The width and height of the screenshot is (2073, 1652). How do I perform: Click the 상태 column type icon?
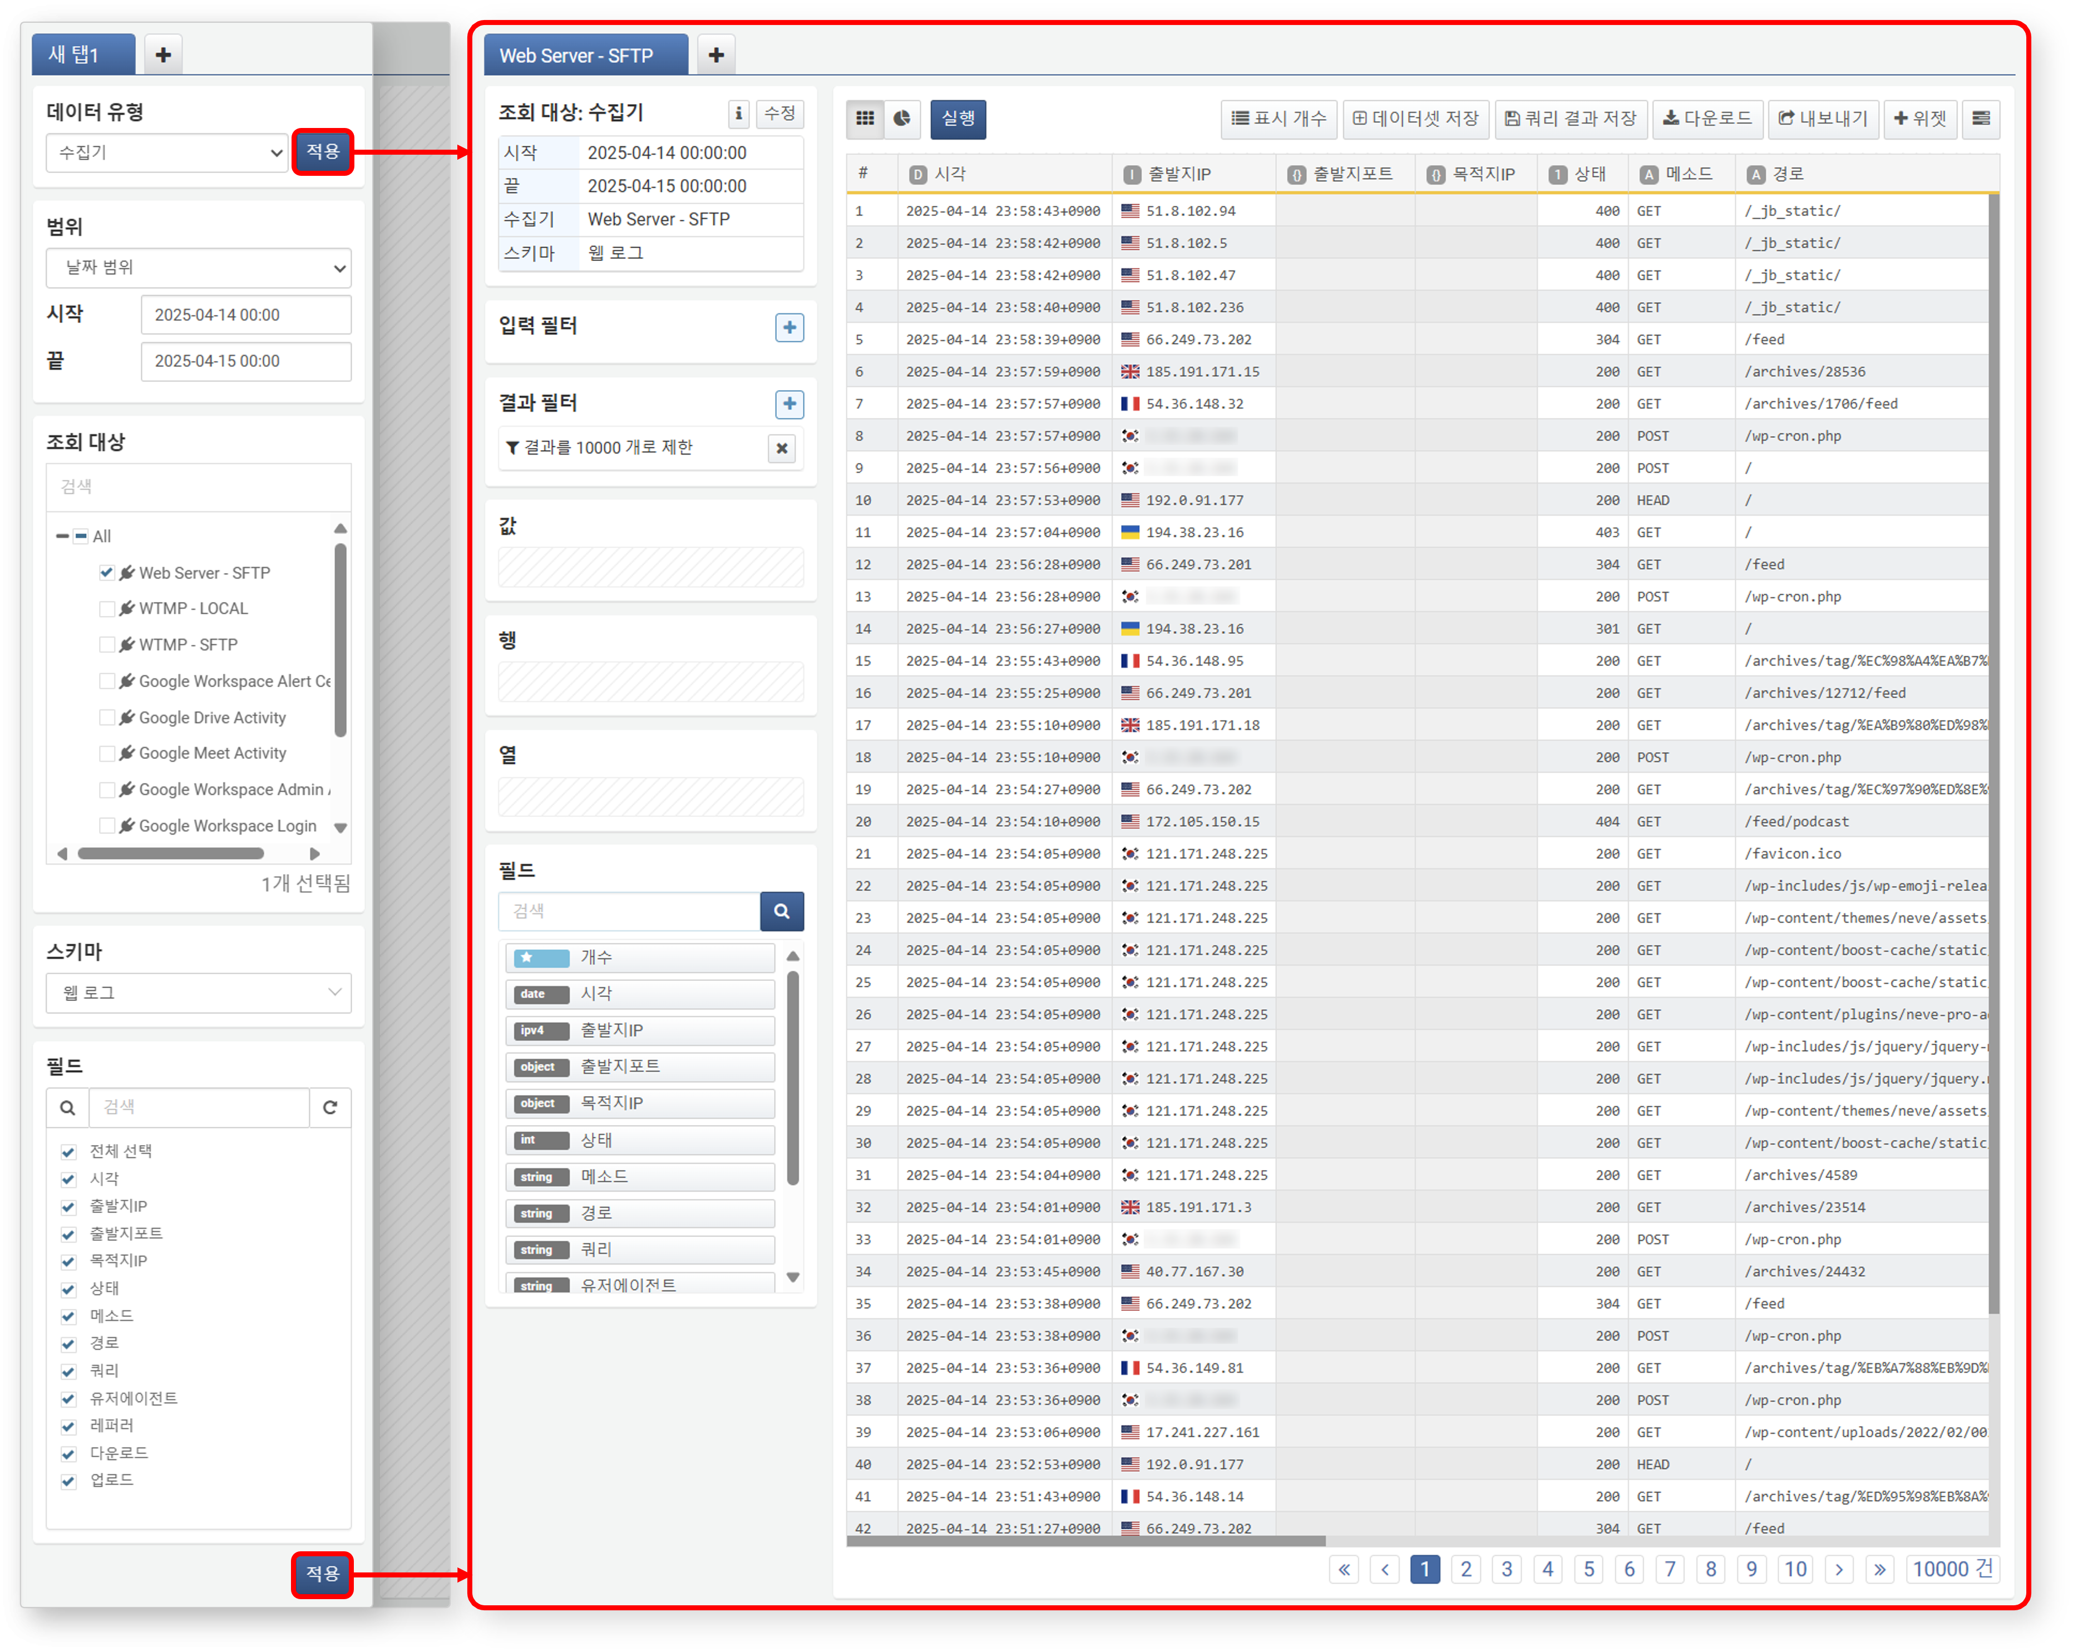click(1558, 174)
